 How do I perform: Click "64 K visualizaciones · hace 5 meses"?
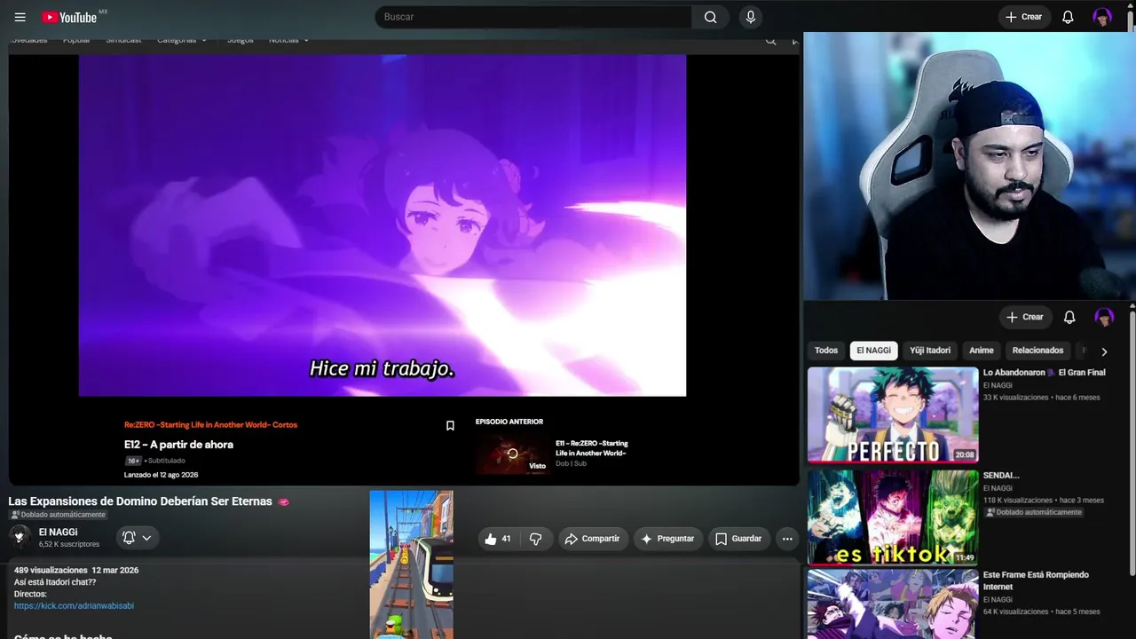1042,611
